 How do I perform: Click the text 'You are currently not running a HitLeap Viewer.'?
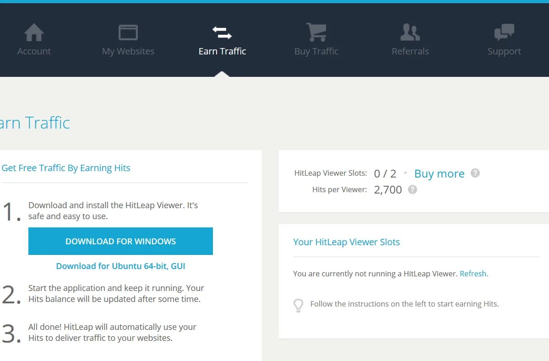click(375, 274)
